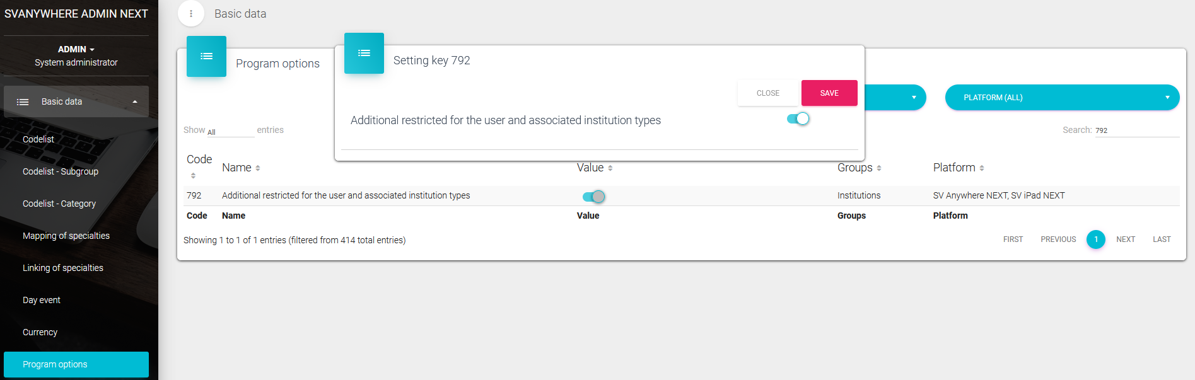The width and height of the screenshot is (1195, 380).
Task: Toggle the Value switch for row 792
Action: [593, 197]
